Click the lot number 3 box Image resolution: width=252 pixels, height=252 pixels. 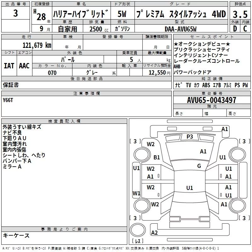pos(16,14)
